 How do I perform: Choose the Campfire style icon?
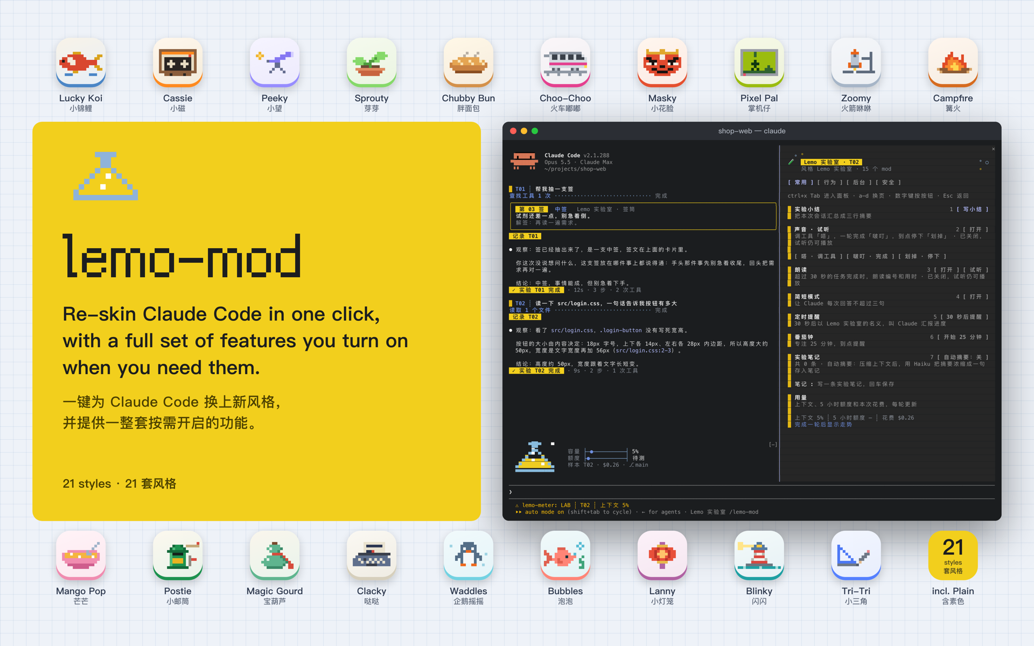click(x=953, y=62)
